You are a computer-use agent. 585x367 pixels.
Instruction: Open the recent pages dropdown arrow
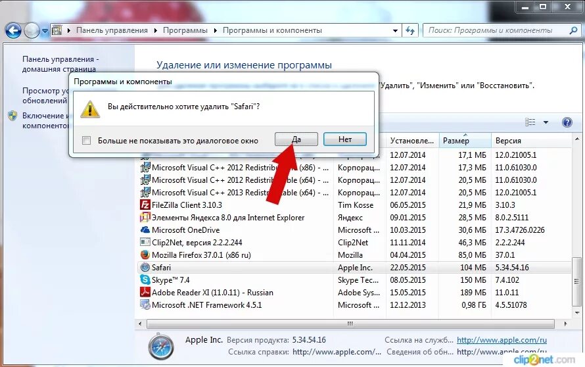pyautogui.click(x=45, y=31)
